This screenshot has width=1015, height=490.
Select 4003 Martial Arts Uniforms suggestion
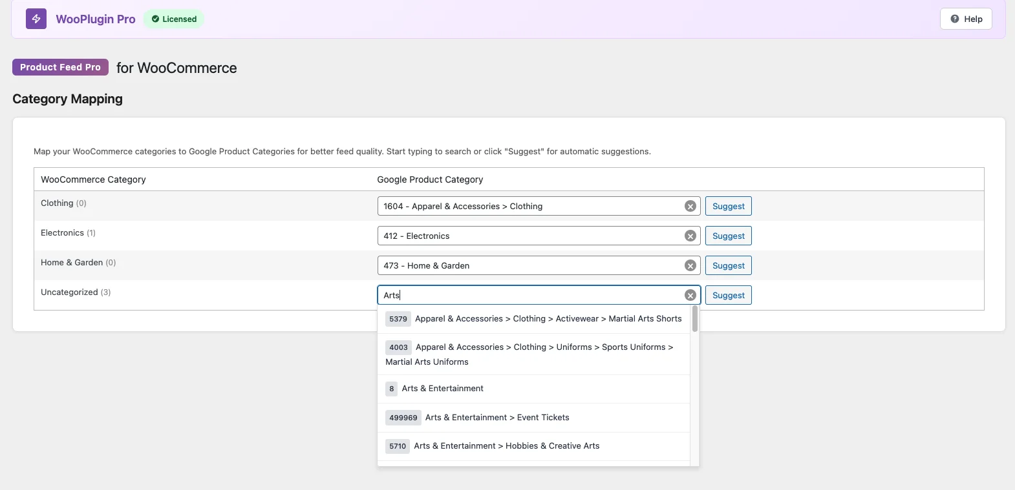(534, 354)
